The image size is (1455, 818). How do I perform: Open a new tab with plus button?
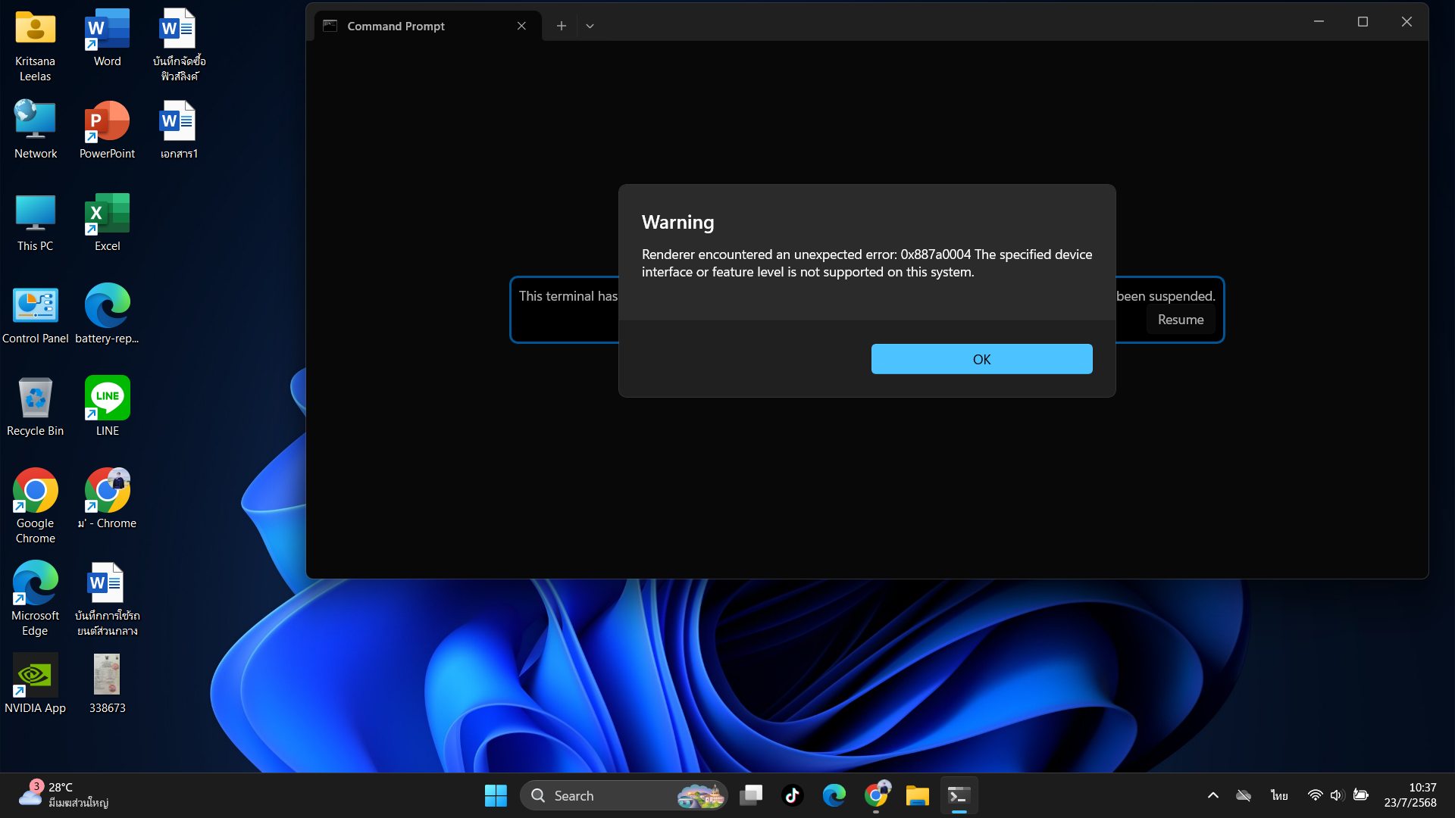click(x=561, y=26)
